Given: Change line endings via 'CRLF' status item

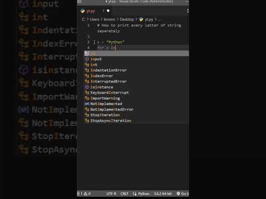Looking at the screenshot, I should (x=124, y=193).
